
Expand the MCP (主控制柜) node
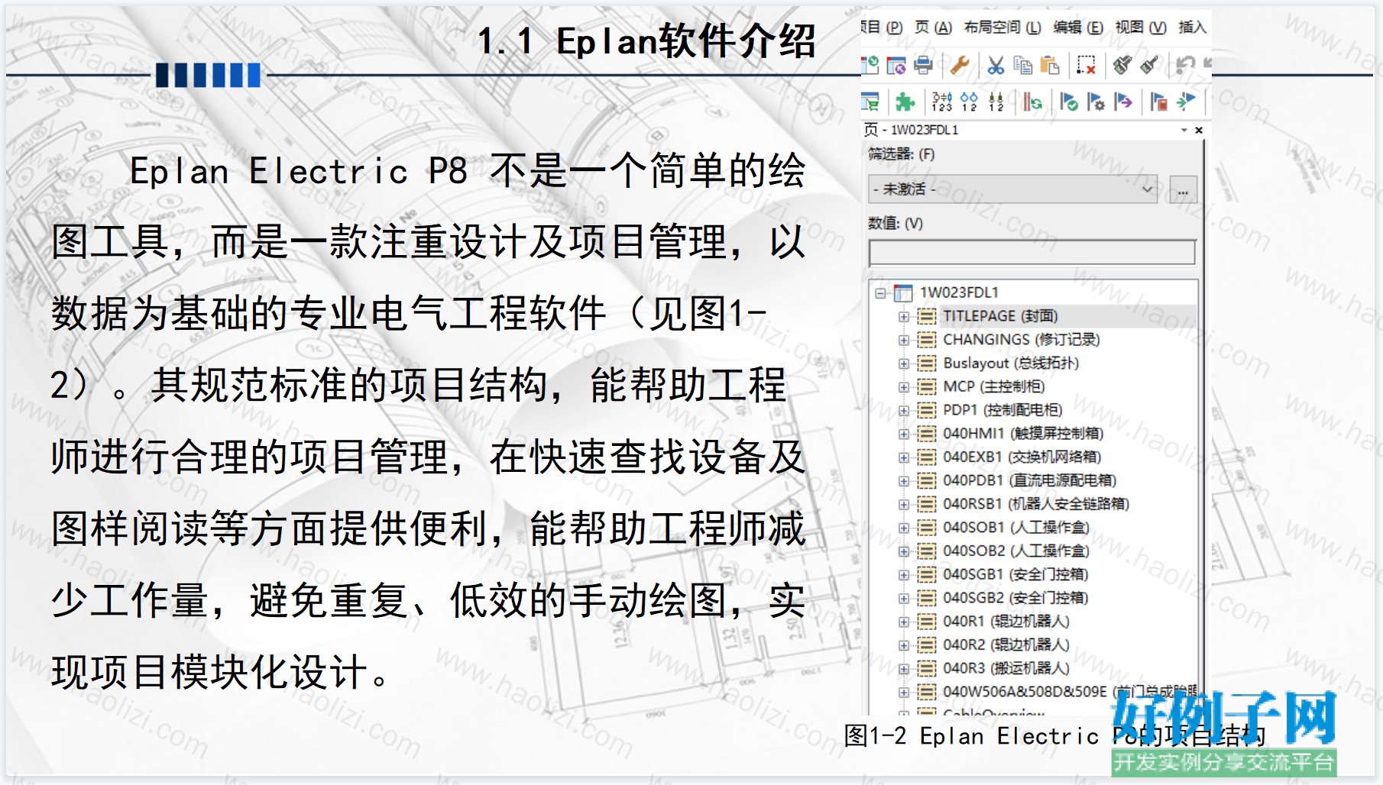904,387
